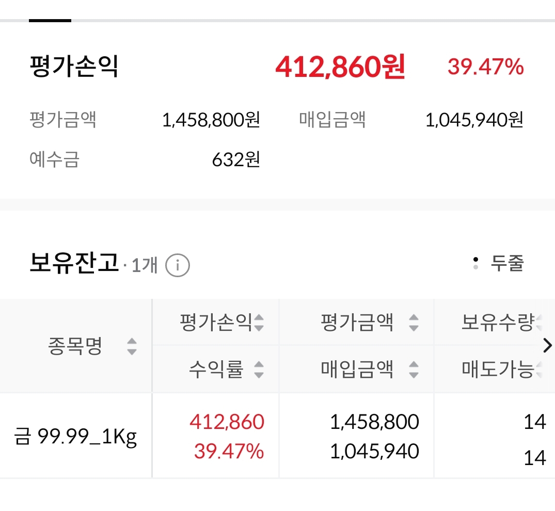The width and height of the screenshot is (555, 511).
Task: Tap the 39.47% return rate in summary
Action: click(486, 67)
